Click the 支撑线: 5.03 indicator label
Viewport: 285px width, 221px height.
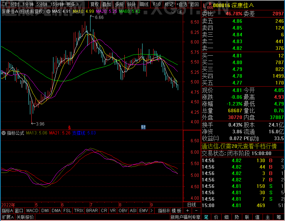[84, 133]
